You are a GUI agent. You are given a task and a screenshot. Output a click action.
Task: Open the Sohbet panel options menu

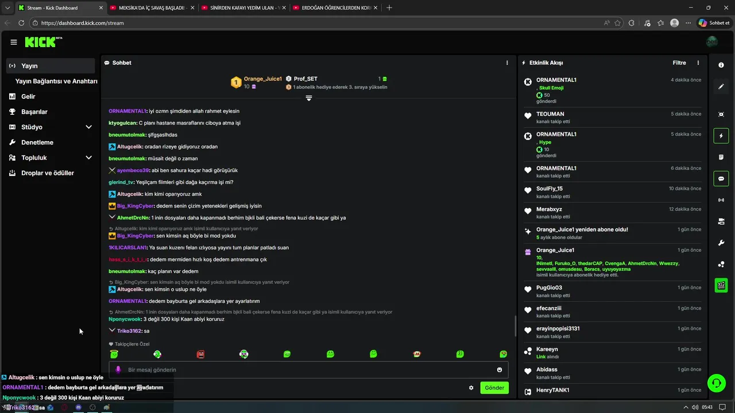tap(507, 63)
